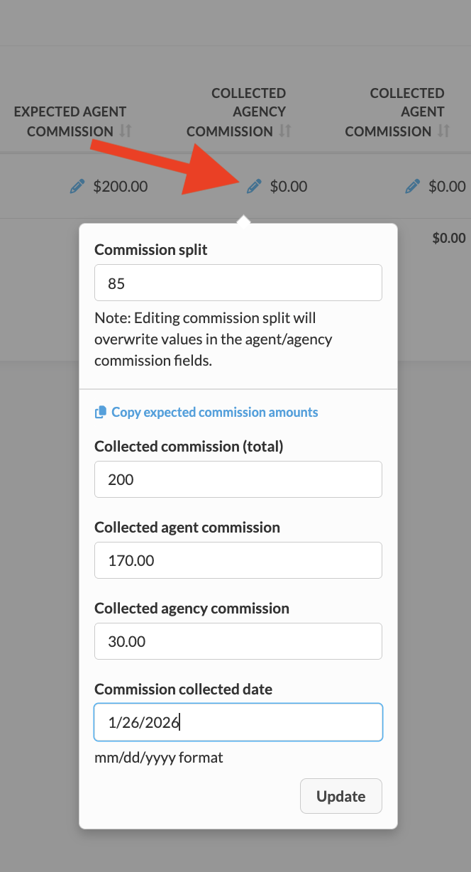The width and height of the screenshot is (471, 872).
Task: Click 'Copy expected commission amounts' link text
Action: coord(214,412)
